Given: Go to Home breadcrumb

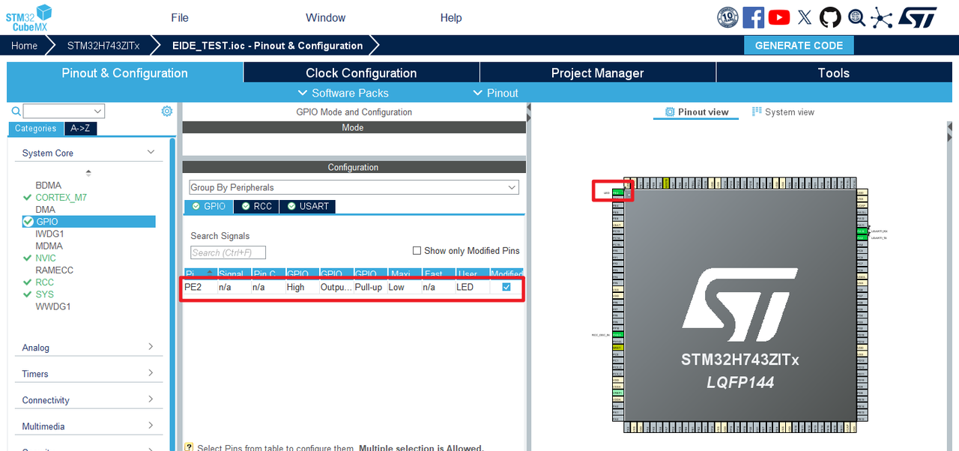Looking at the screenshot, I should point(24,46).
